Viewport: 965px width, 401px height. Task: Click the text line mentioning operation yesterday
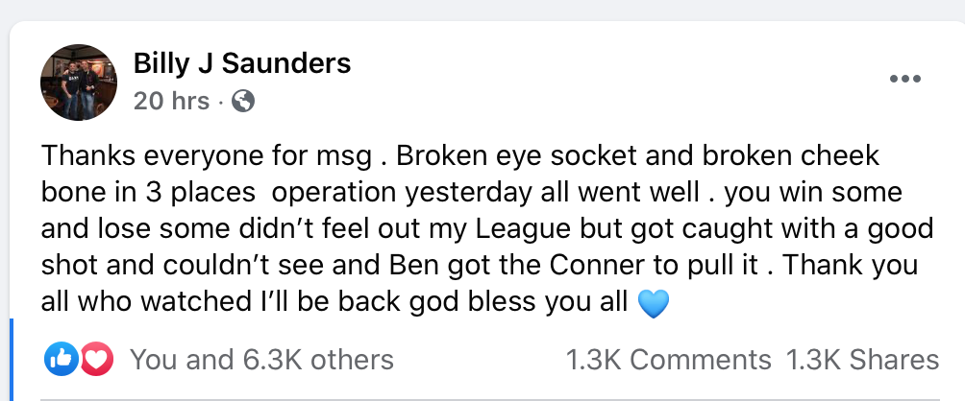point(471,192)
